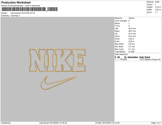Select the Zoom value 1:1
This screenshot has width=162, height=125.
156,12
